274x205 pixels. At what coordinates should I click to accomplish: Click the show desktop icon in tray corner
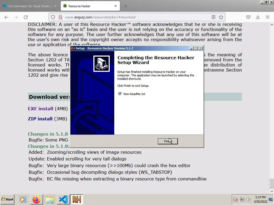click(271, 199)
